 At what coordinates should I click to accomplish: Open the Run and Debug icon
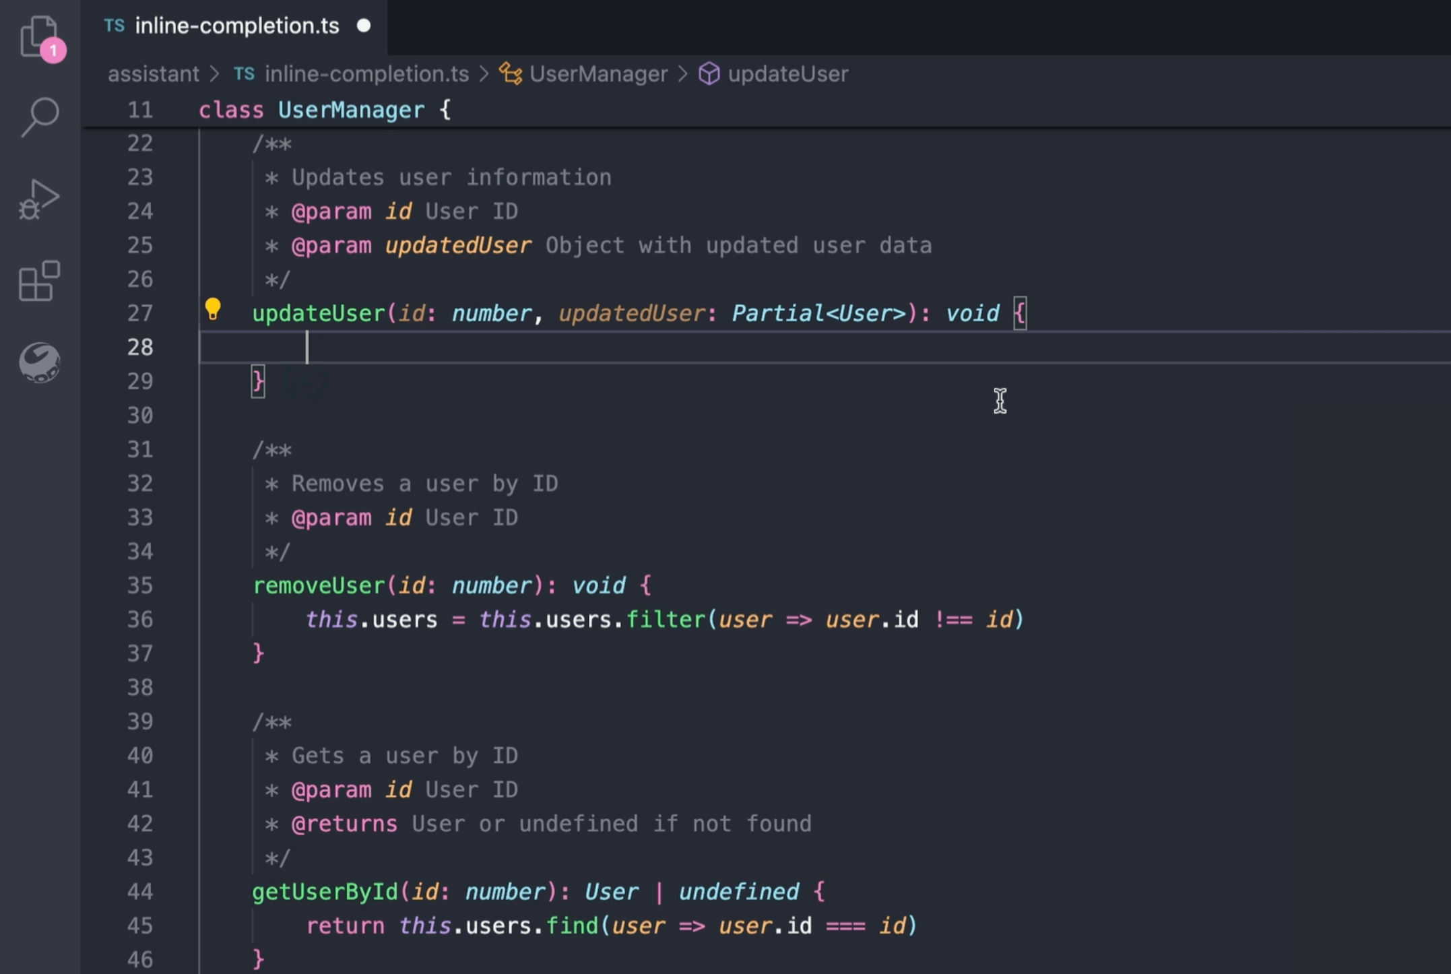click(x=39, y=199)
